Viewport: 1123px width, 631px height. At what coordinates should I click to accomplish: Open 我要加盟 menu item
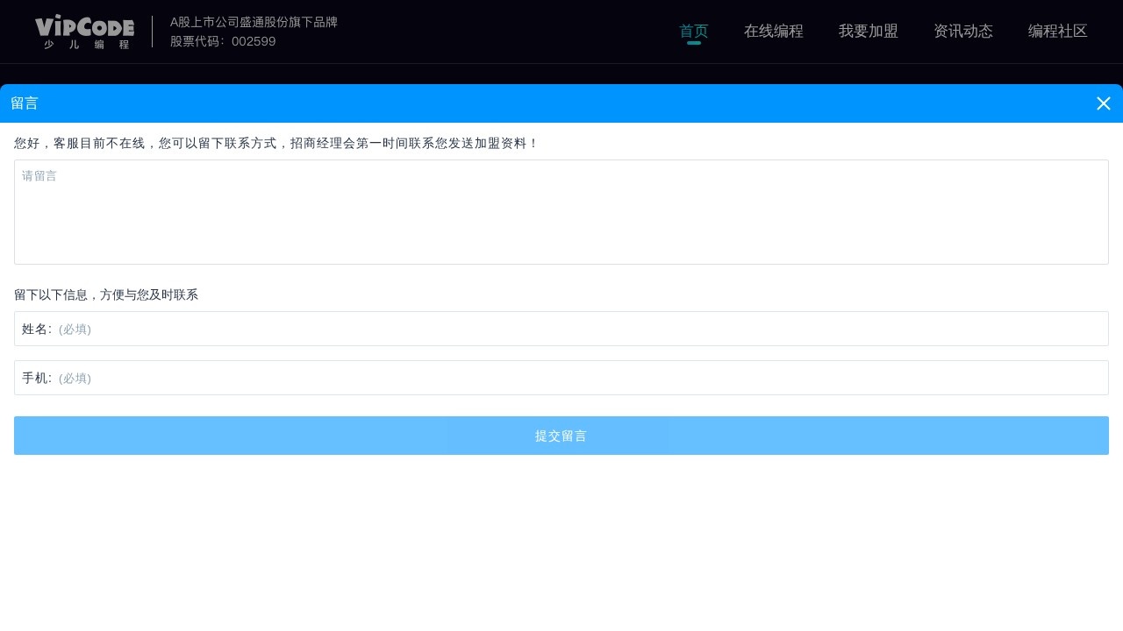[869, 32]
